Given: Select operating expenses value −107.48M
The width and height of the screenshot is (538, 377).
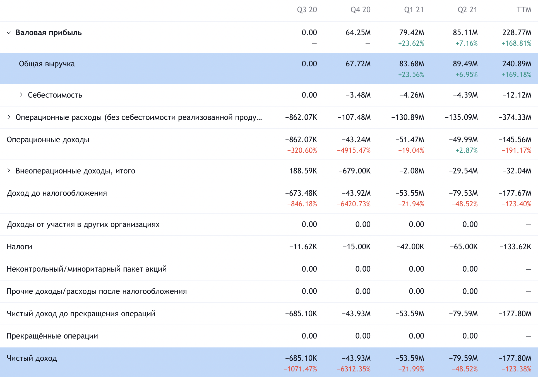Looking at the screenshot, I should point(354,117).
